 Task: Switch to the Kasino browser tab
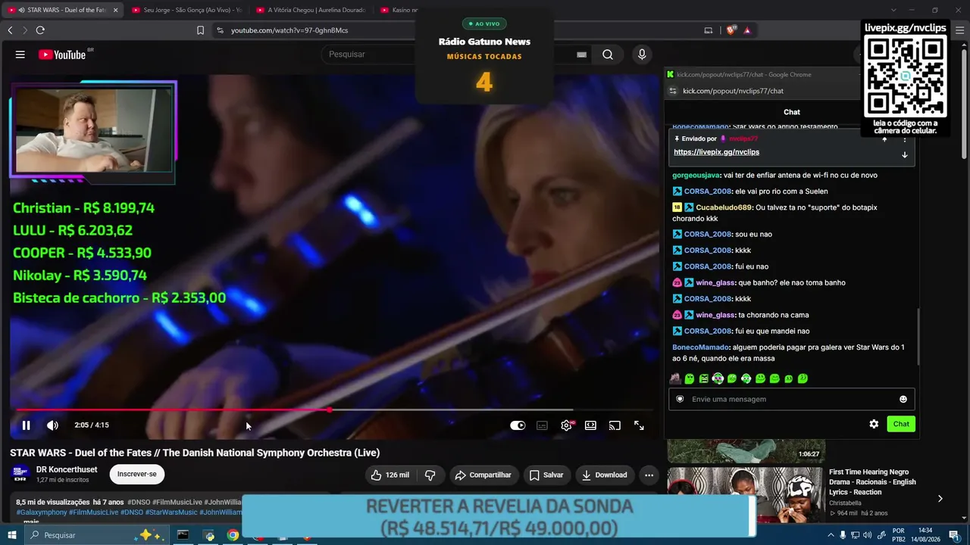[x=396, y=10]
